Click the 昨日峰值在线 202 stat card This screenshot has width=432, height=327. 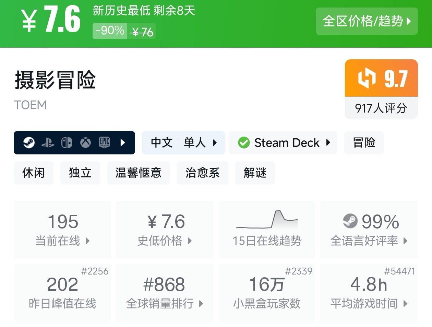pos(62,292)
